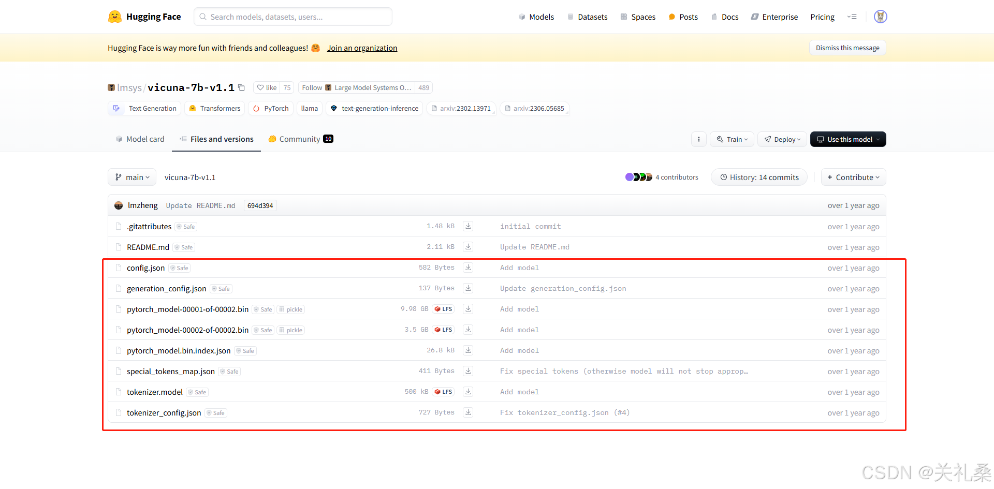Download pytorch_model.bin.index.json
The height and width of the screenshot is (489, 994).
point(468,350)
